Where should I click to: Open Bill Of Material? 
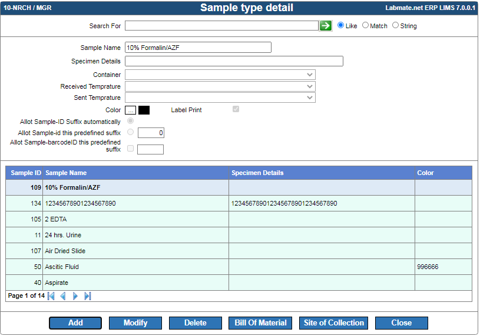point(260,323)
